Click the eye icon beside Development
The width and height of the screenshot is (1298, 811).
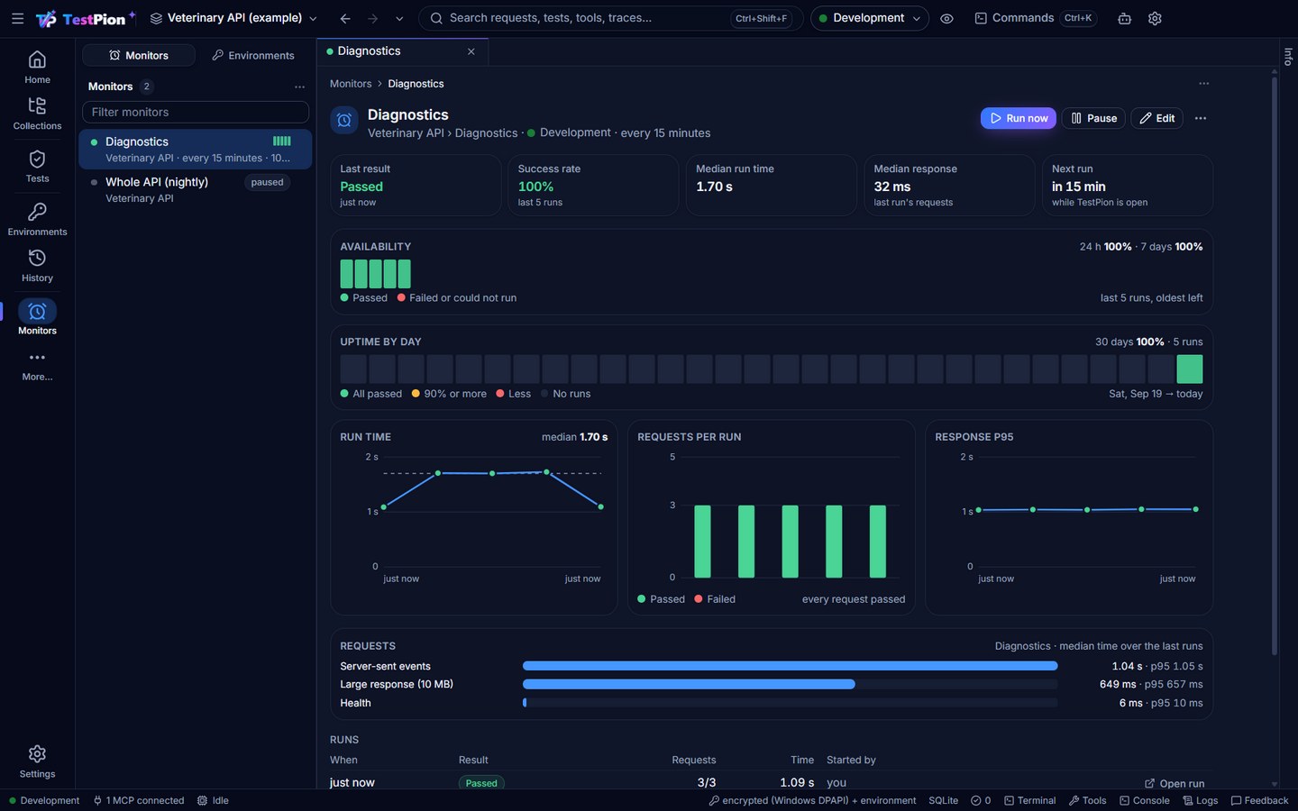946,18
